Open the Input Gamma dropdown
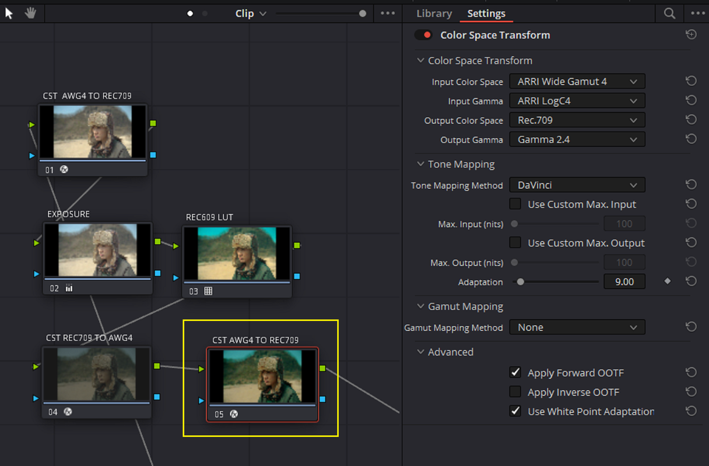 577,101
